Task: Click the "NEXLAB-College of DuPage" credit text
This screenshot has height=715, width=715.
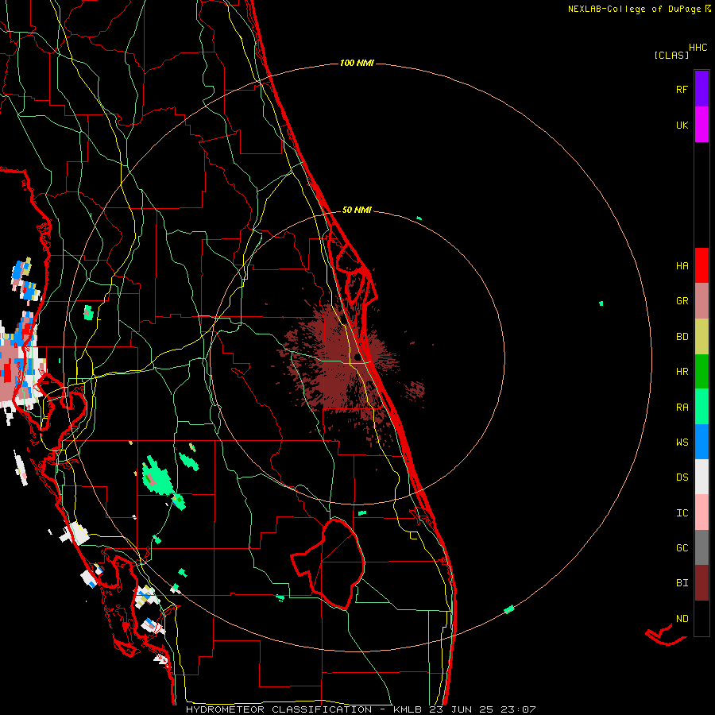Action: (x=634, y=9)
